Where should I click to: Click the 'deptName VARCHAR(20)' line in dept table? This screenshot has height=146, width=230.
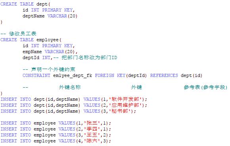(x=50, y=16)
